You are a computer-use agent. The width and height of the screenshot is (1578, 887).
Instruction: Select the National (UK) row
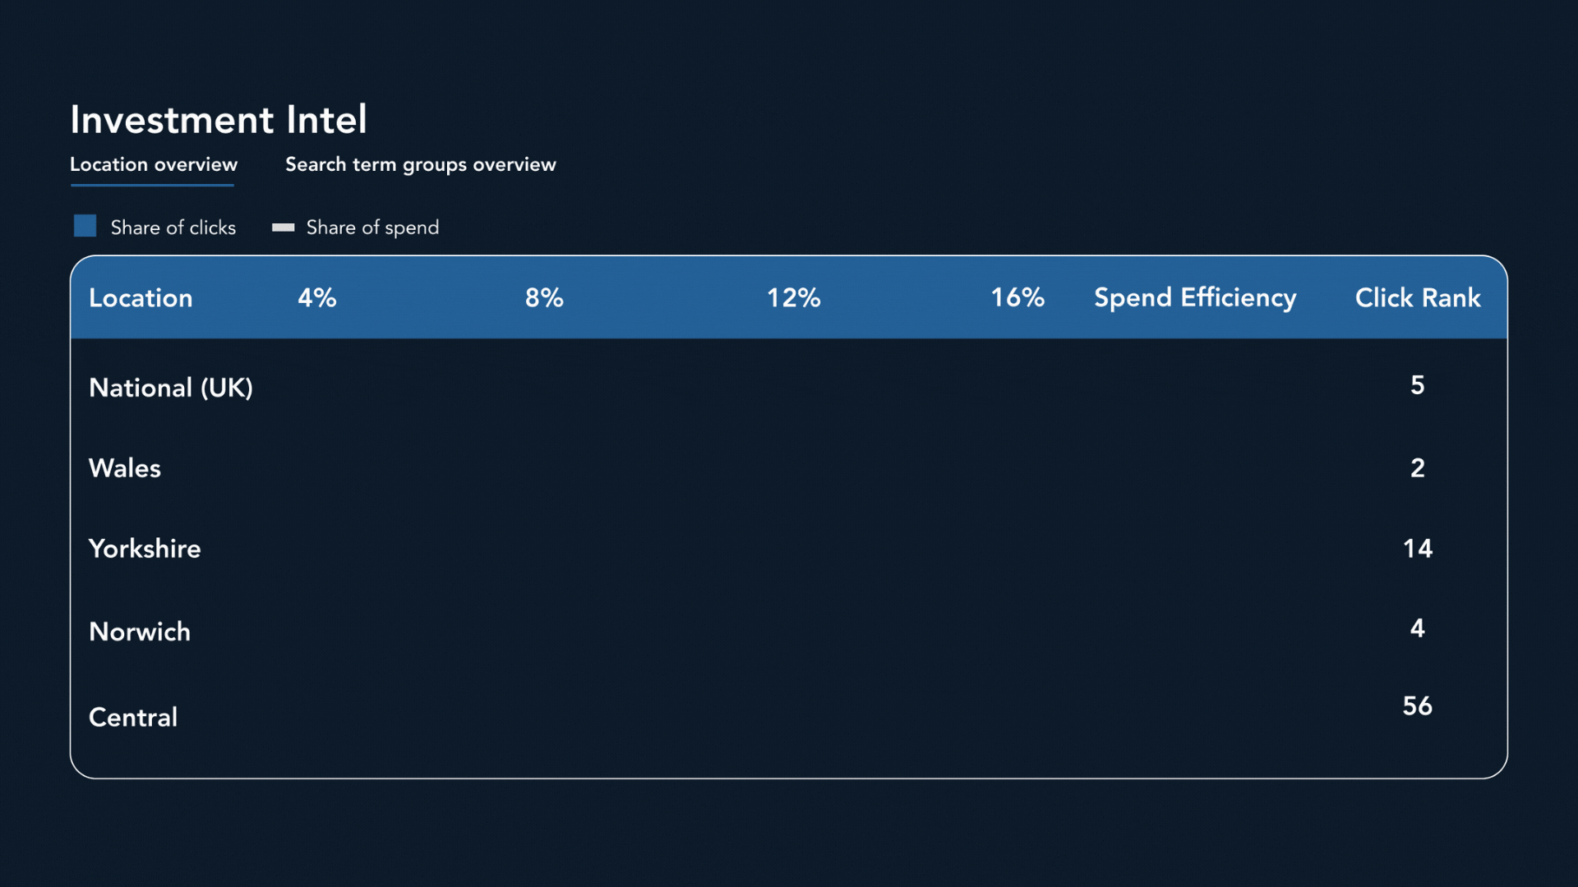pyautogui.click(x=171, y=387)
